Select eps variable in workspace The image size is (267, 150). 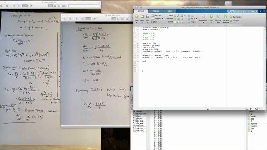click(252, 119)
